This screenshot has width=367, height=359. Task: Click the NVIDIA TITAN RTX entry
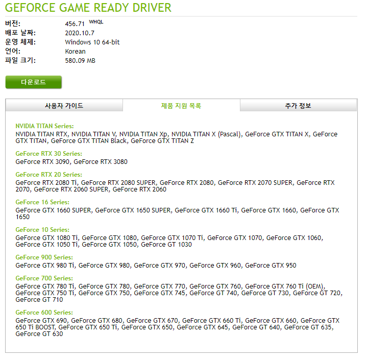[41, 134]
